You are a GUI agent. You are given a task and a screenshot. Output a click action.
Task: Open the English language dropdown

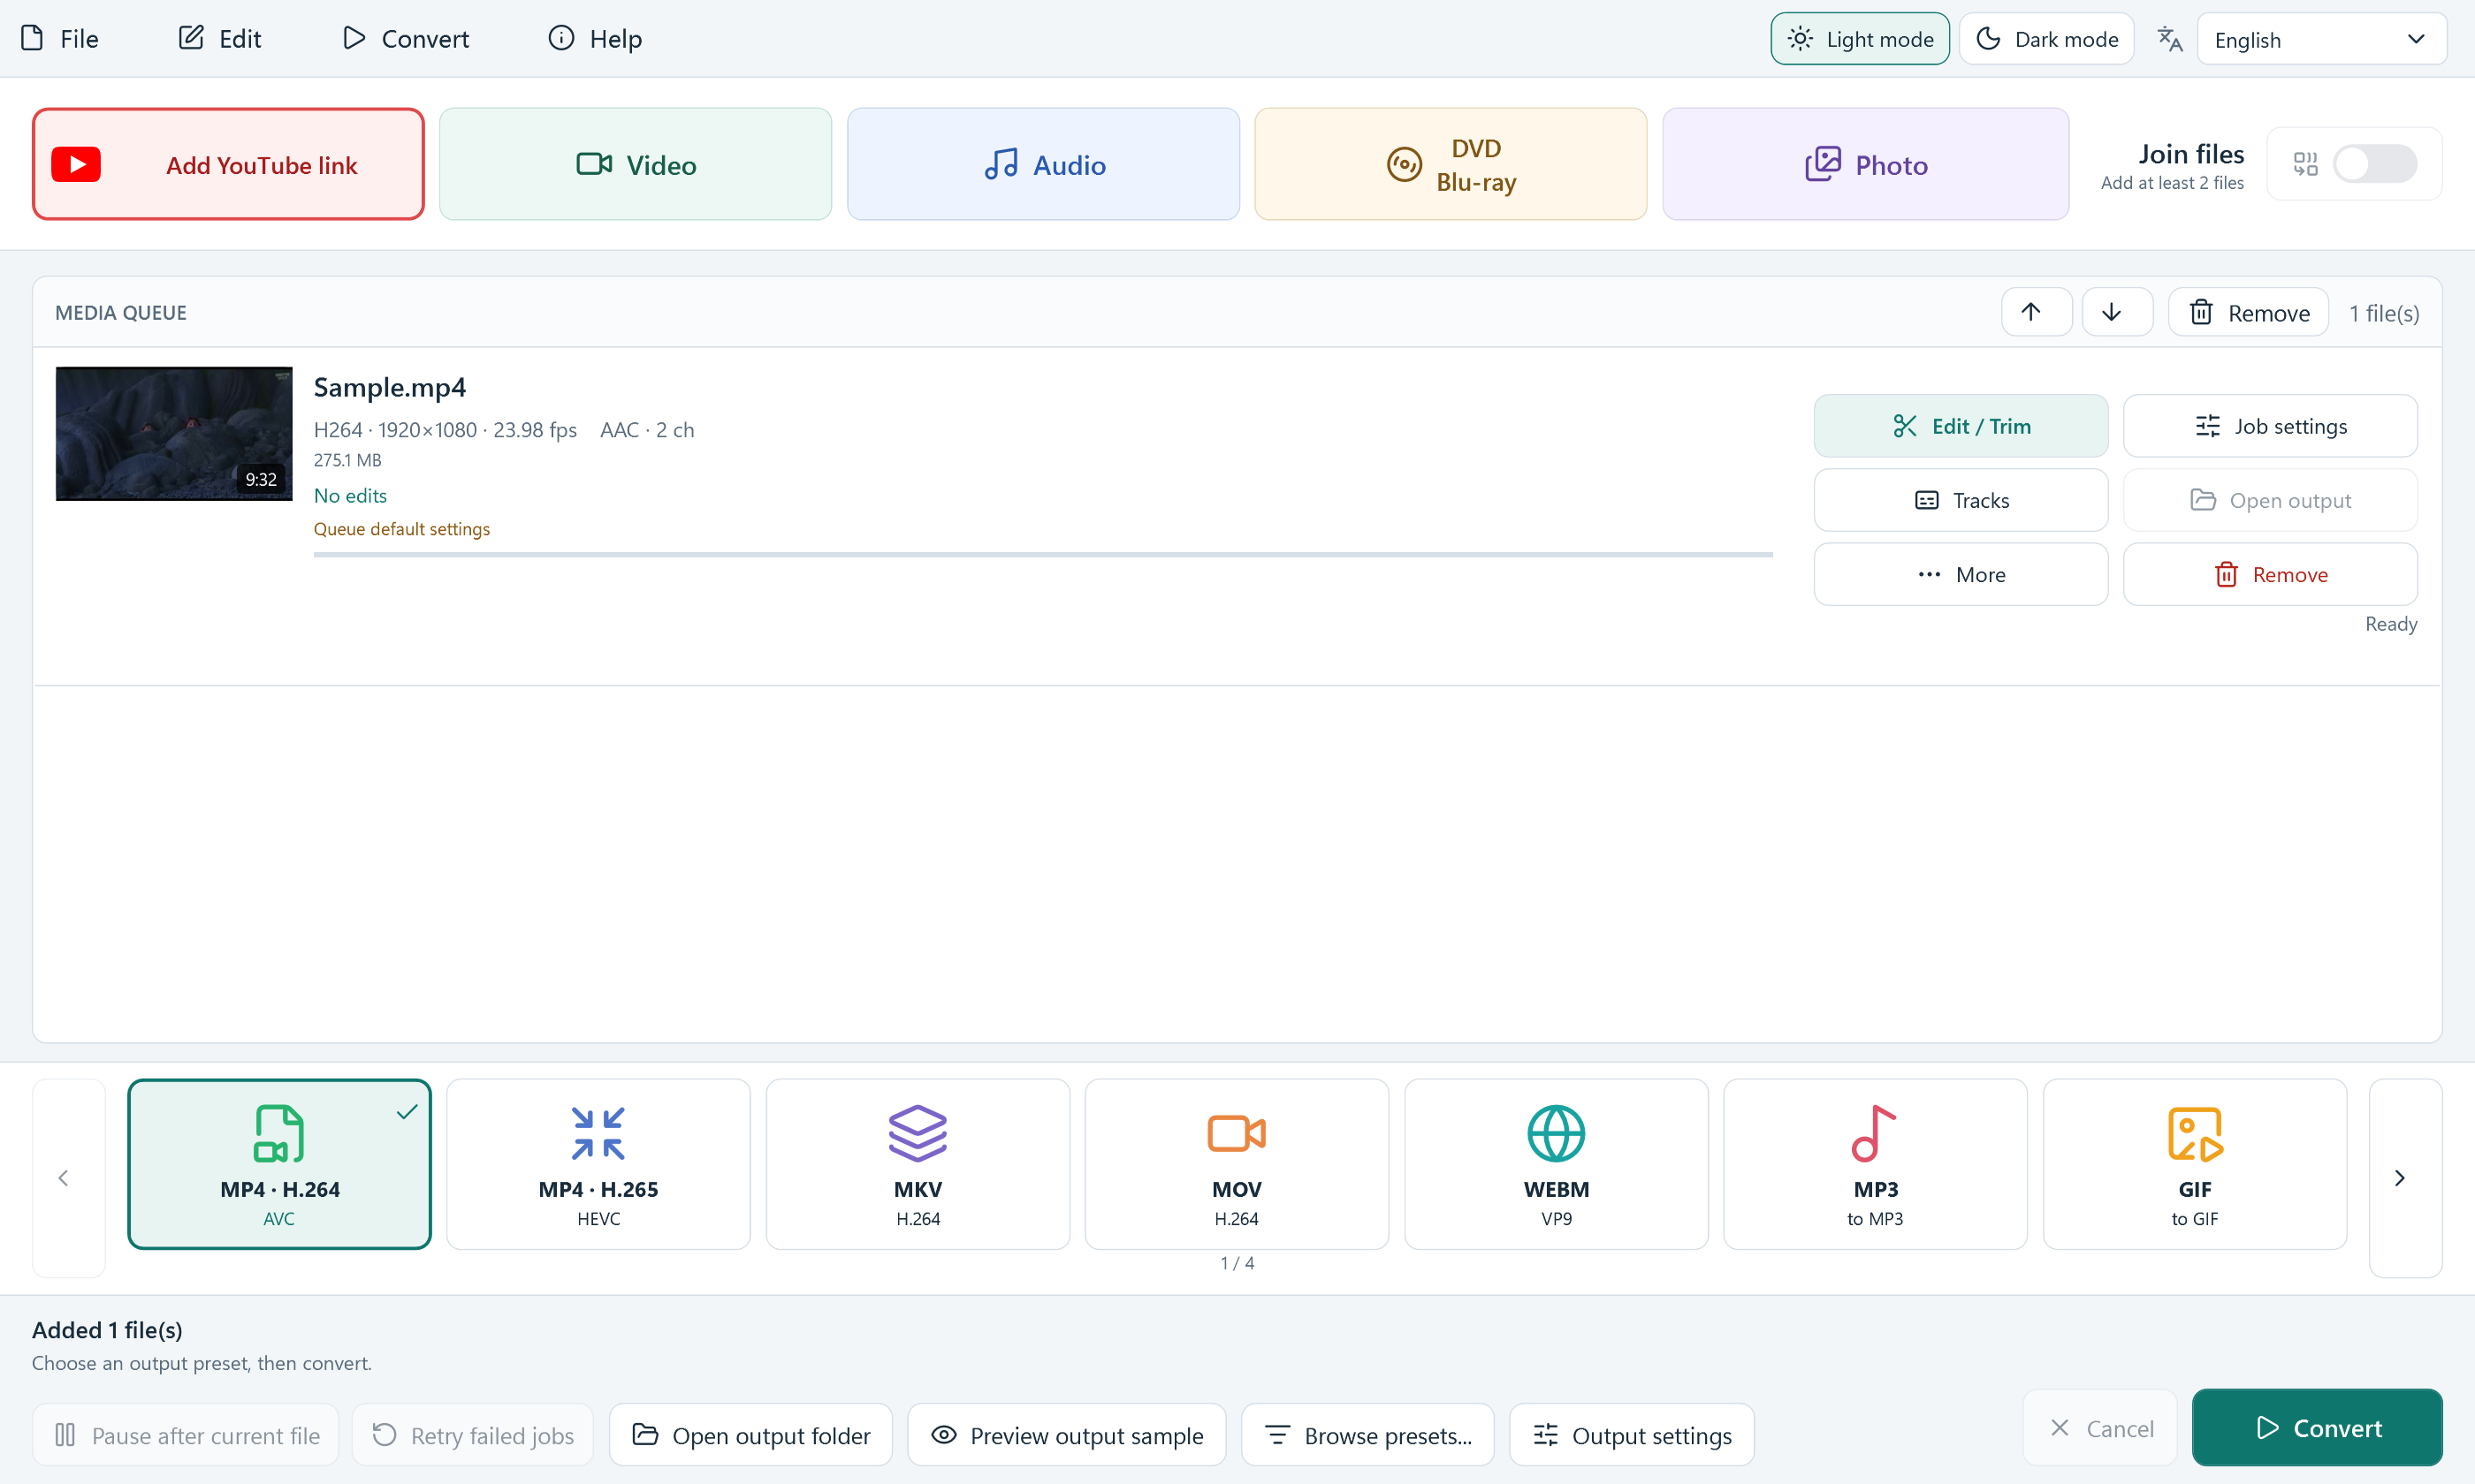tap(2321, 39)
